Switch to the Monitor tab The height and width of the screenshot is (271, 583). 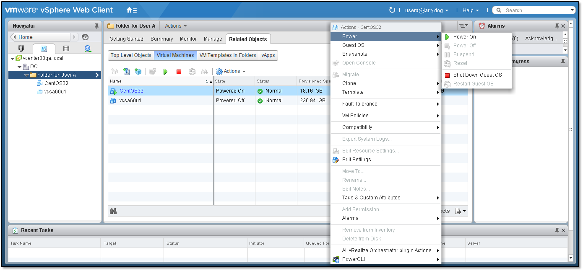[x=188, y=39]
